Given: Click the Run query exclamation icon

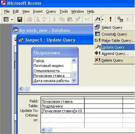Looking at the screenshot, I should point(111,19).
